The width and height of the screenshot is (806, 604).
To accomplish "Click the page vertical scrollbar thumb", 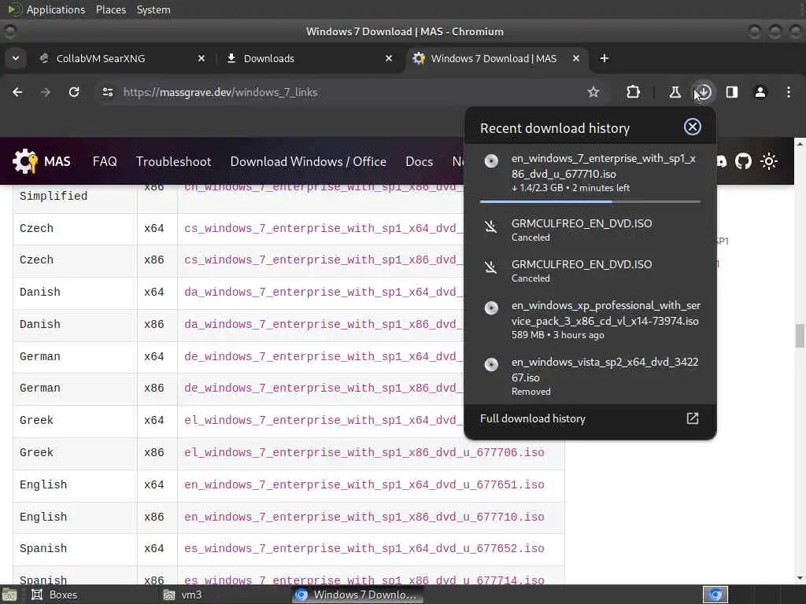I will pos(800,336).
